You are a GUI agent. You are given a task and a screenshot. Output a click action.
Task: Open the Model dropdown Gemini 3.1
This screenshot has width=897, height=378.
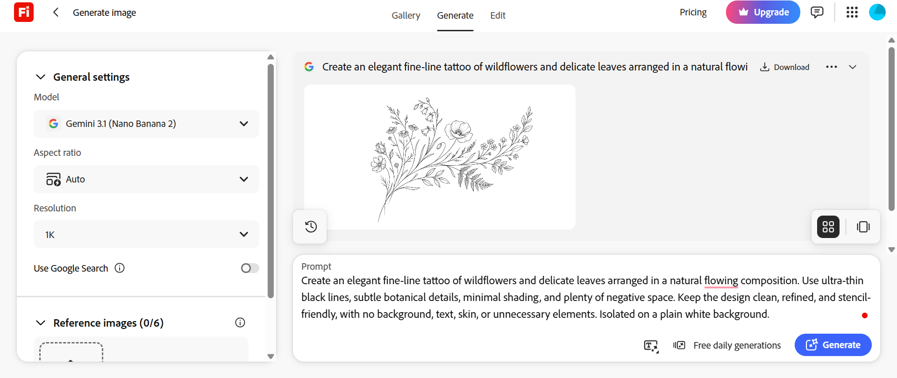146,124
